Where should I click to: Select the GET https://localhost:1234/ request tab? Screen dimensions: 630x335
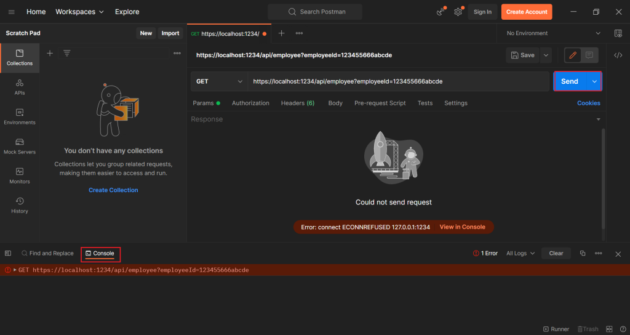[x=229, y=34]
